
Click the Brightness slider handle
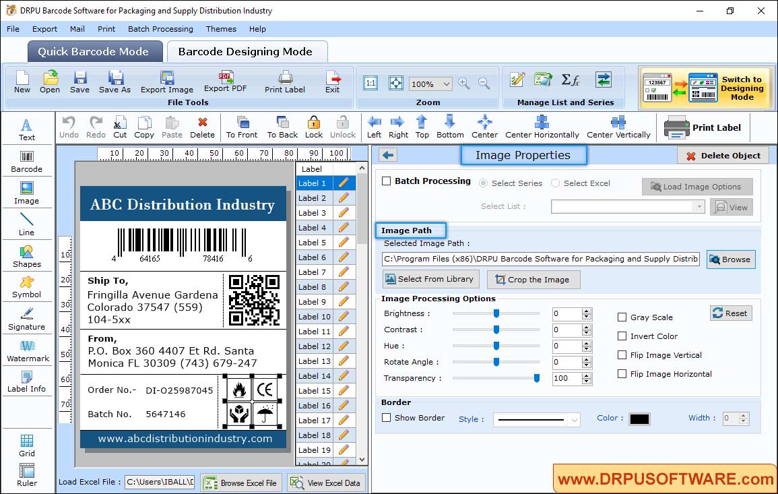pos(496,313)
